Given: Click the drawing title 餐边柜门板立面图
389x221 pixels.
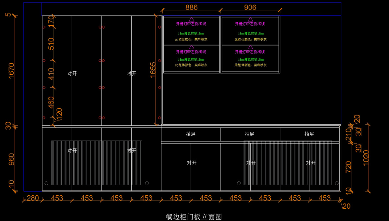Looking at the screenshot, I should pos(194,217).
